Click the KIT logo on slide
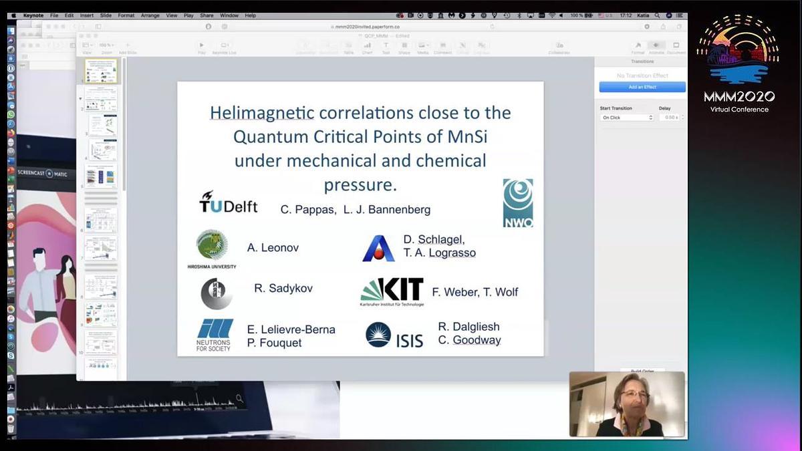This screenshot has width=802, height=451. [392, 292]
